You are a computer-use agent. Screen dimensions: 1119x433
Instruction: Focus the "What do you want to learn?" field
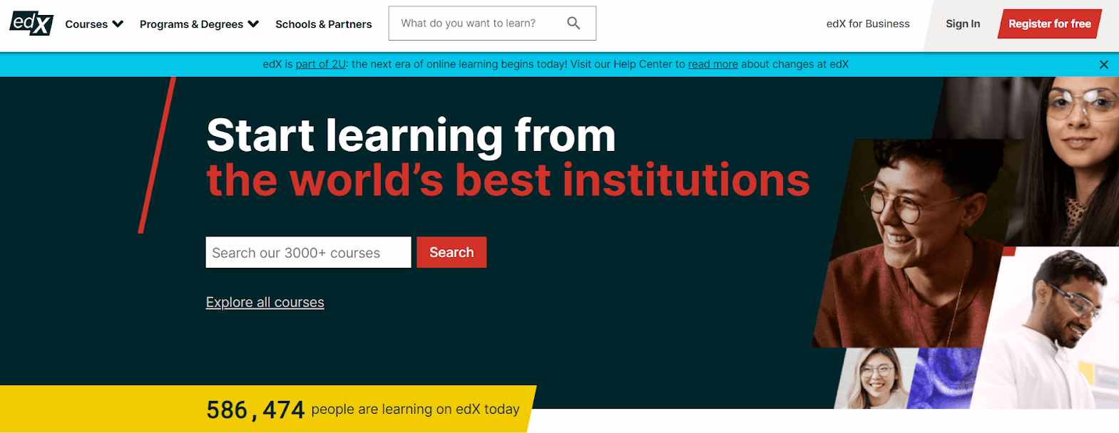coord(492,24)
